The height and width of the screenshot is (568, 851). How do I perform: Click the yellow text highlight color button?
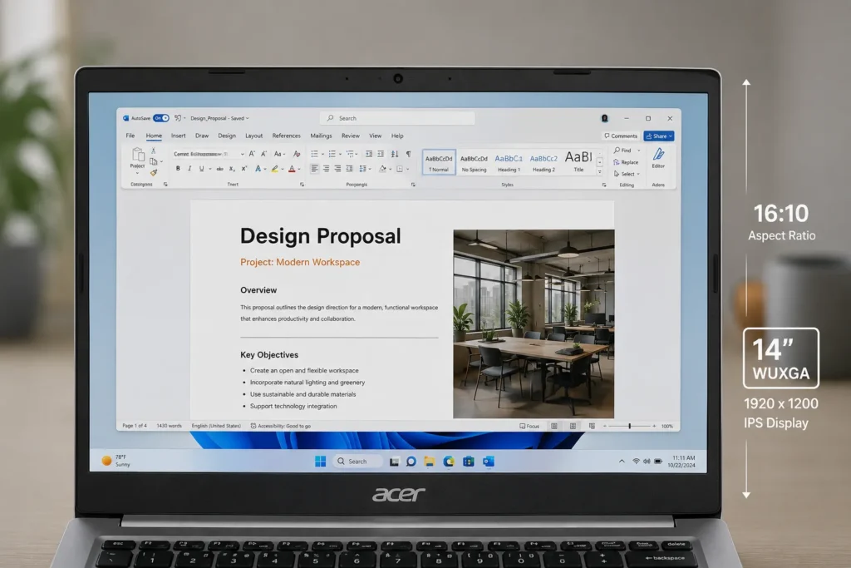[274, 169]
